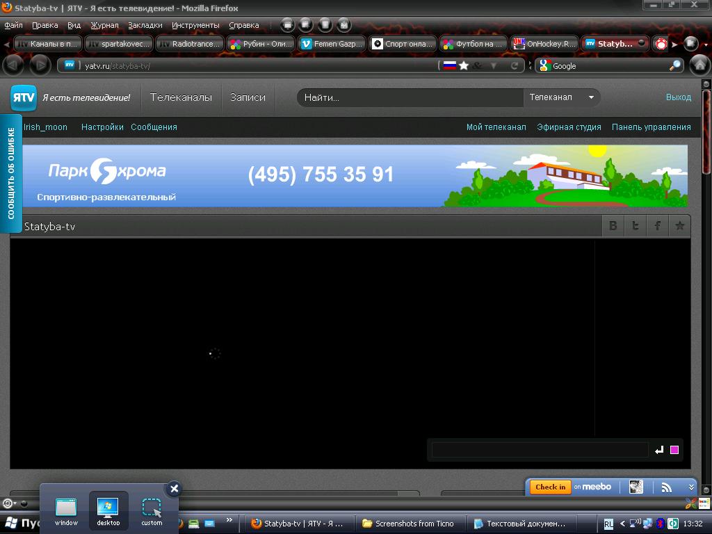Click the Google search engine icon
712x534 pixels.
click(544, 65)
